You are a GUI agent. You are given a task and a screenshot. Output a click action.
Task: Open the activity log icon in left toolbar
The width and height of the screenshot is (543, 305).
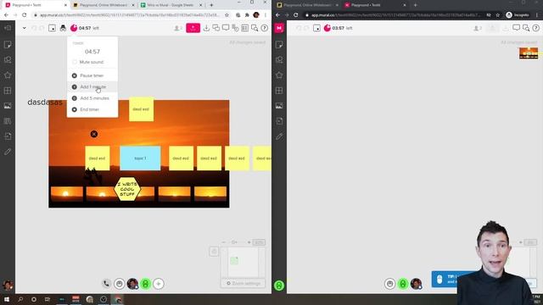[235, 28]
